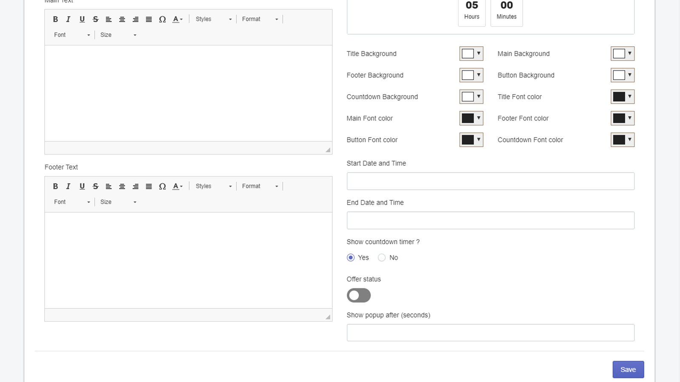680x382 pixels.
Task: Insert special character in Footer Text editor
Action: coord(162,186)
